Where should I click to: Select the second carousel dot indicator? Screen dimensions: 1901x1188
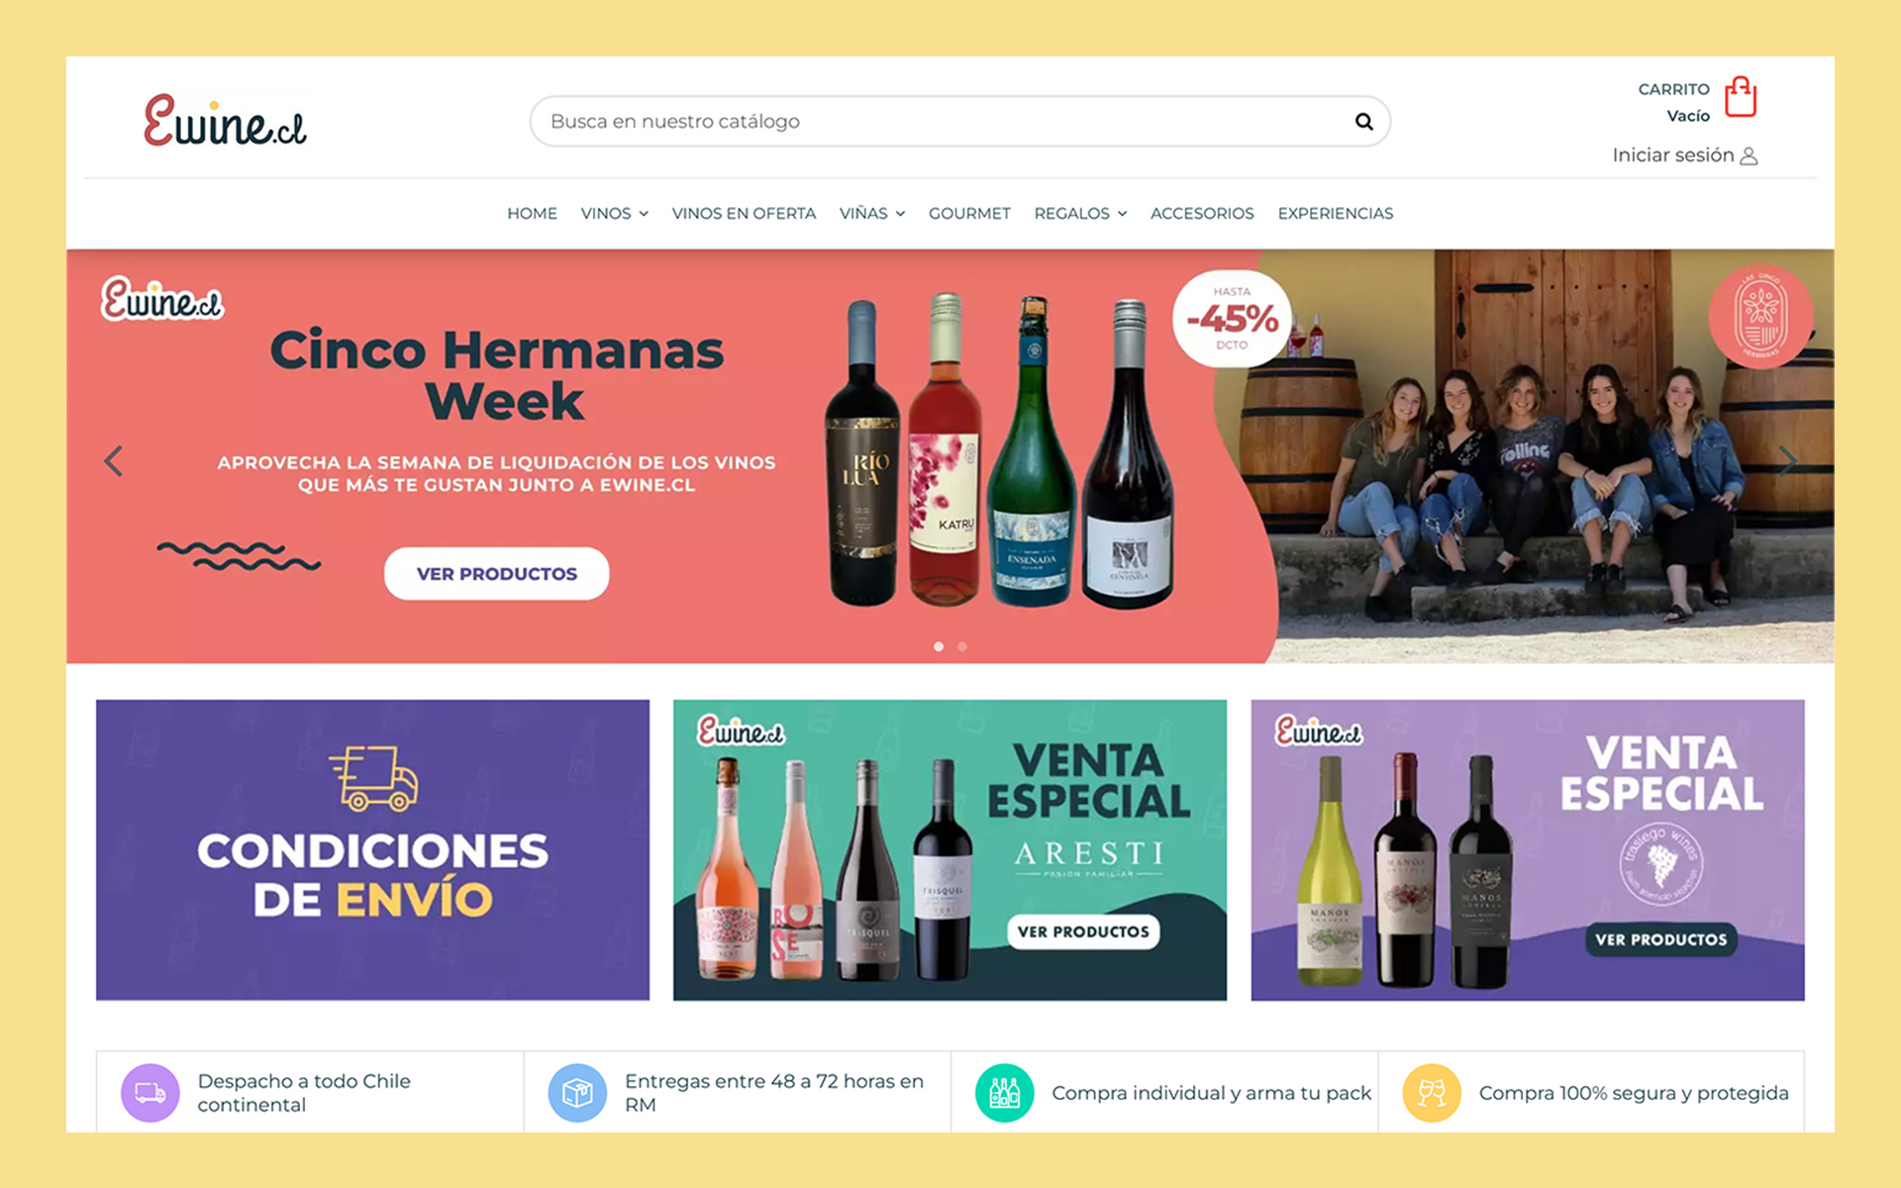(x=962, y=646)
